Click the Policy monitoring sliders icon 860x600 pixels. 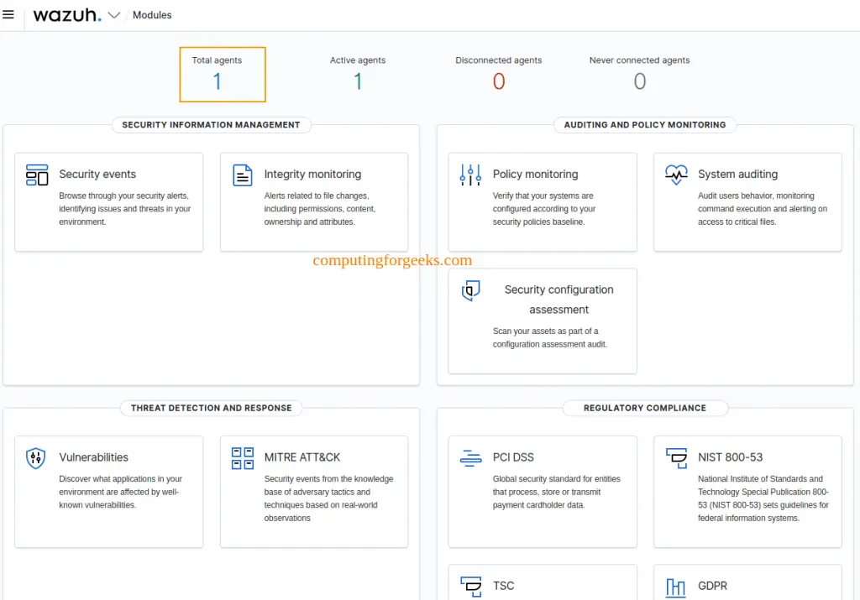(x=470, y=175)
